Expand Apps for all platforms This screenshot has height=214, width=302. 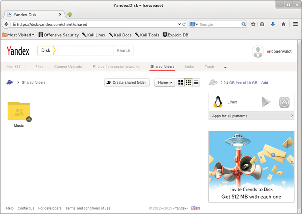252,116
